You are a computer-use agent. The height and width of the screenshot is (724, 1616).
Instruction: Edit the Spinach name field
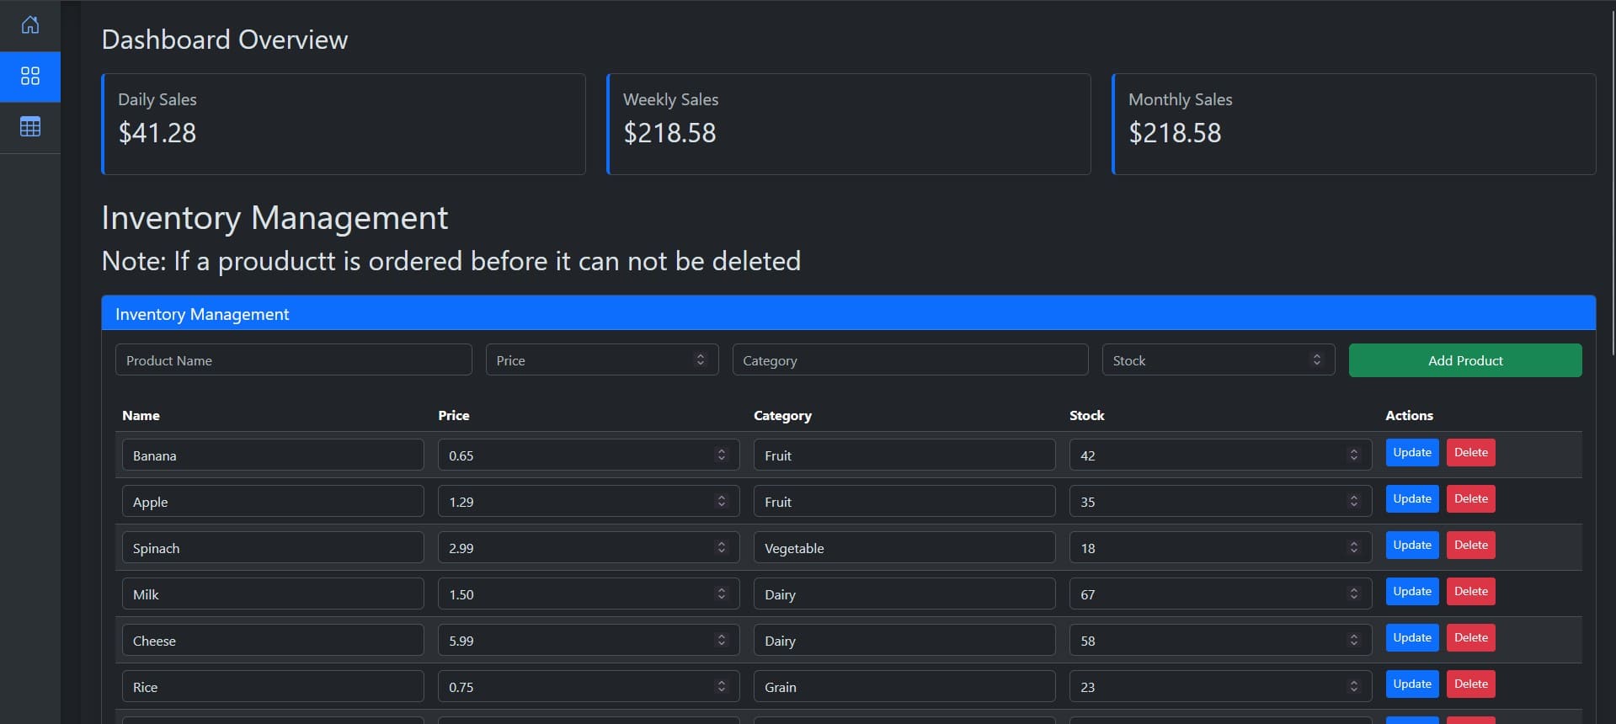(x=272, y=548)
